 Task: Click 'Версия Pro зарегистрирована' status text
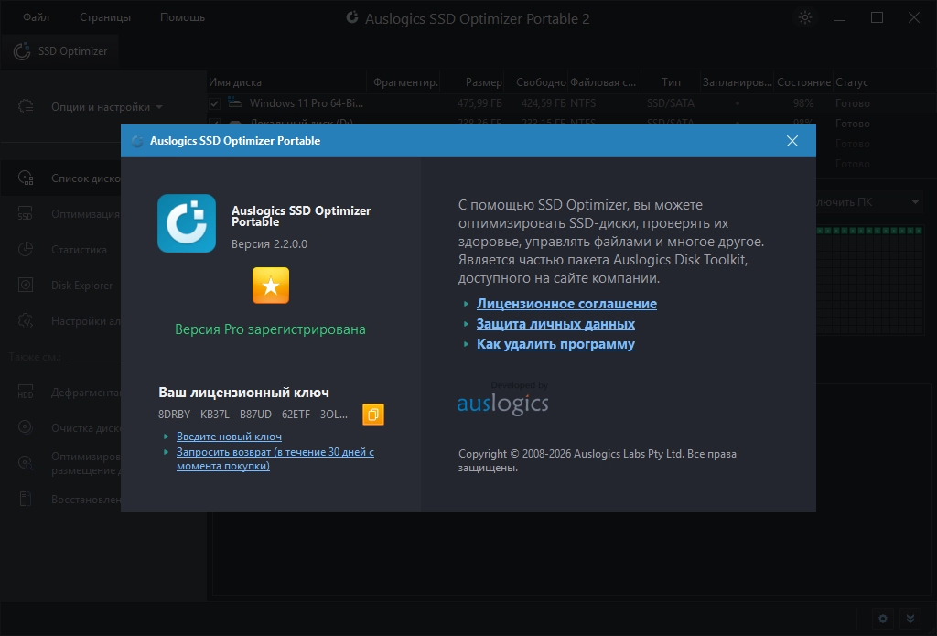(270, 329)
